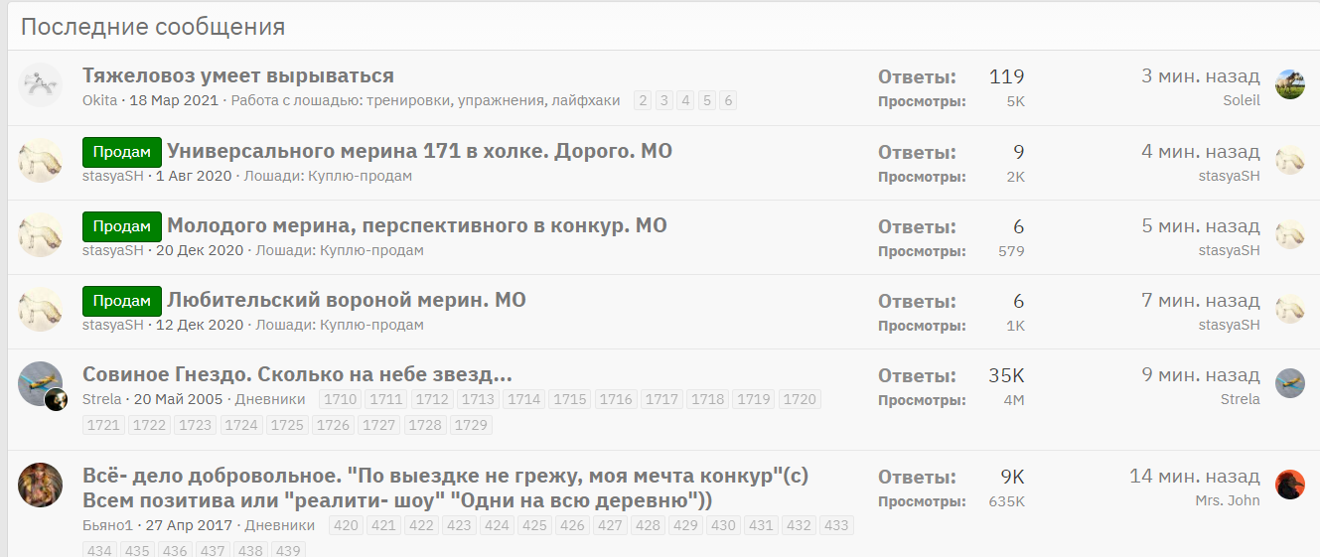
Task: Open thread Тяжеловоз умеет вырываться
Action: pos(238,75)
